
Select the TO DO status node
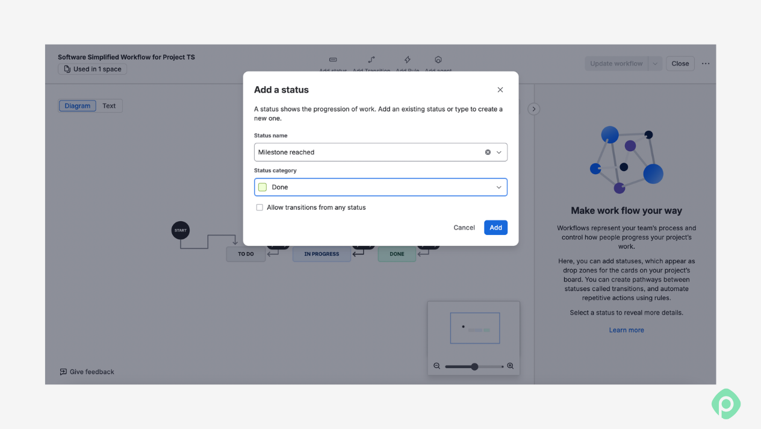(x=246, y=254)
